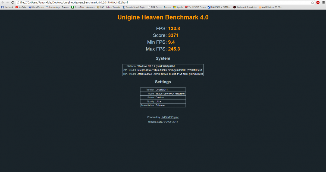326x172 pixels.
Task: Reload the page with the refresh icon
Action: [x=12, y=2]
